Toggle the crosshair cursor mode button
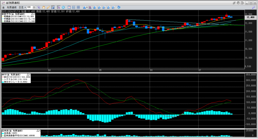The height and width of the screenshot is (139, 258). pos(58,7)
